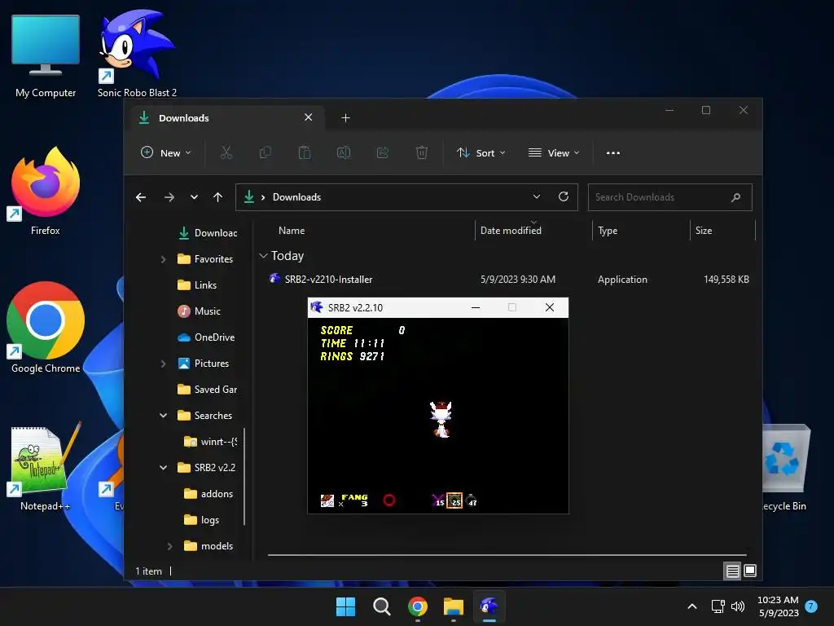Collapse the SRB2 v2.2 folder in tree
The height and width of the screenshot is (626, 834).
point(163,468)
